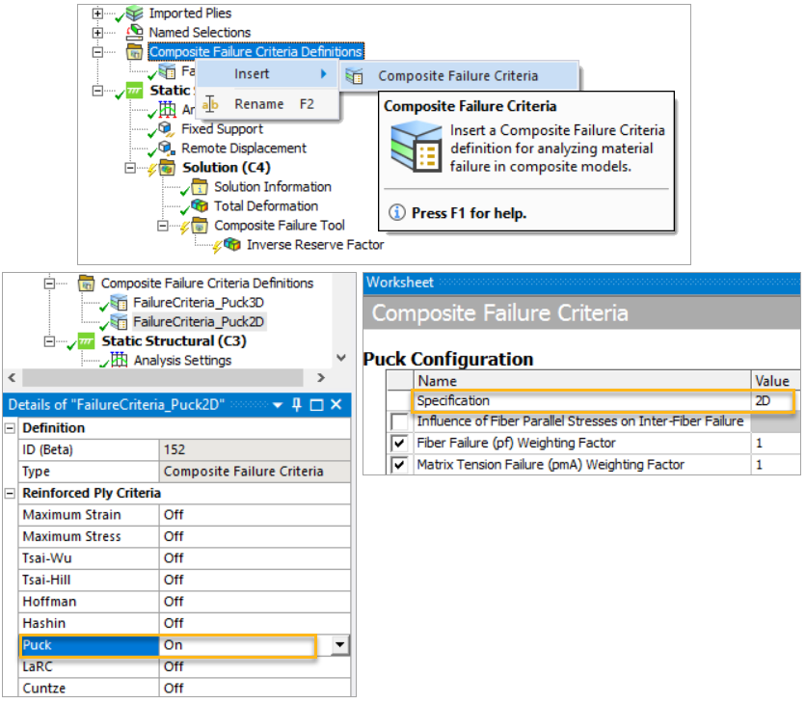Collapse Composite Failure Criteria Definitions in top tree
This screenshot has height=704, width=806.
click(x=97, y=52)
